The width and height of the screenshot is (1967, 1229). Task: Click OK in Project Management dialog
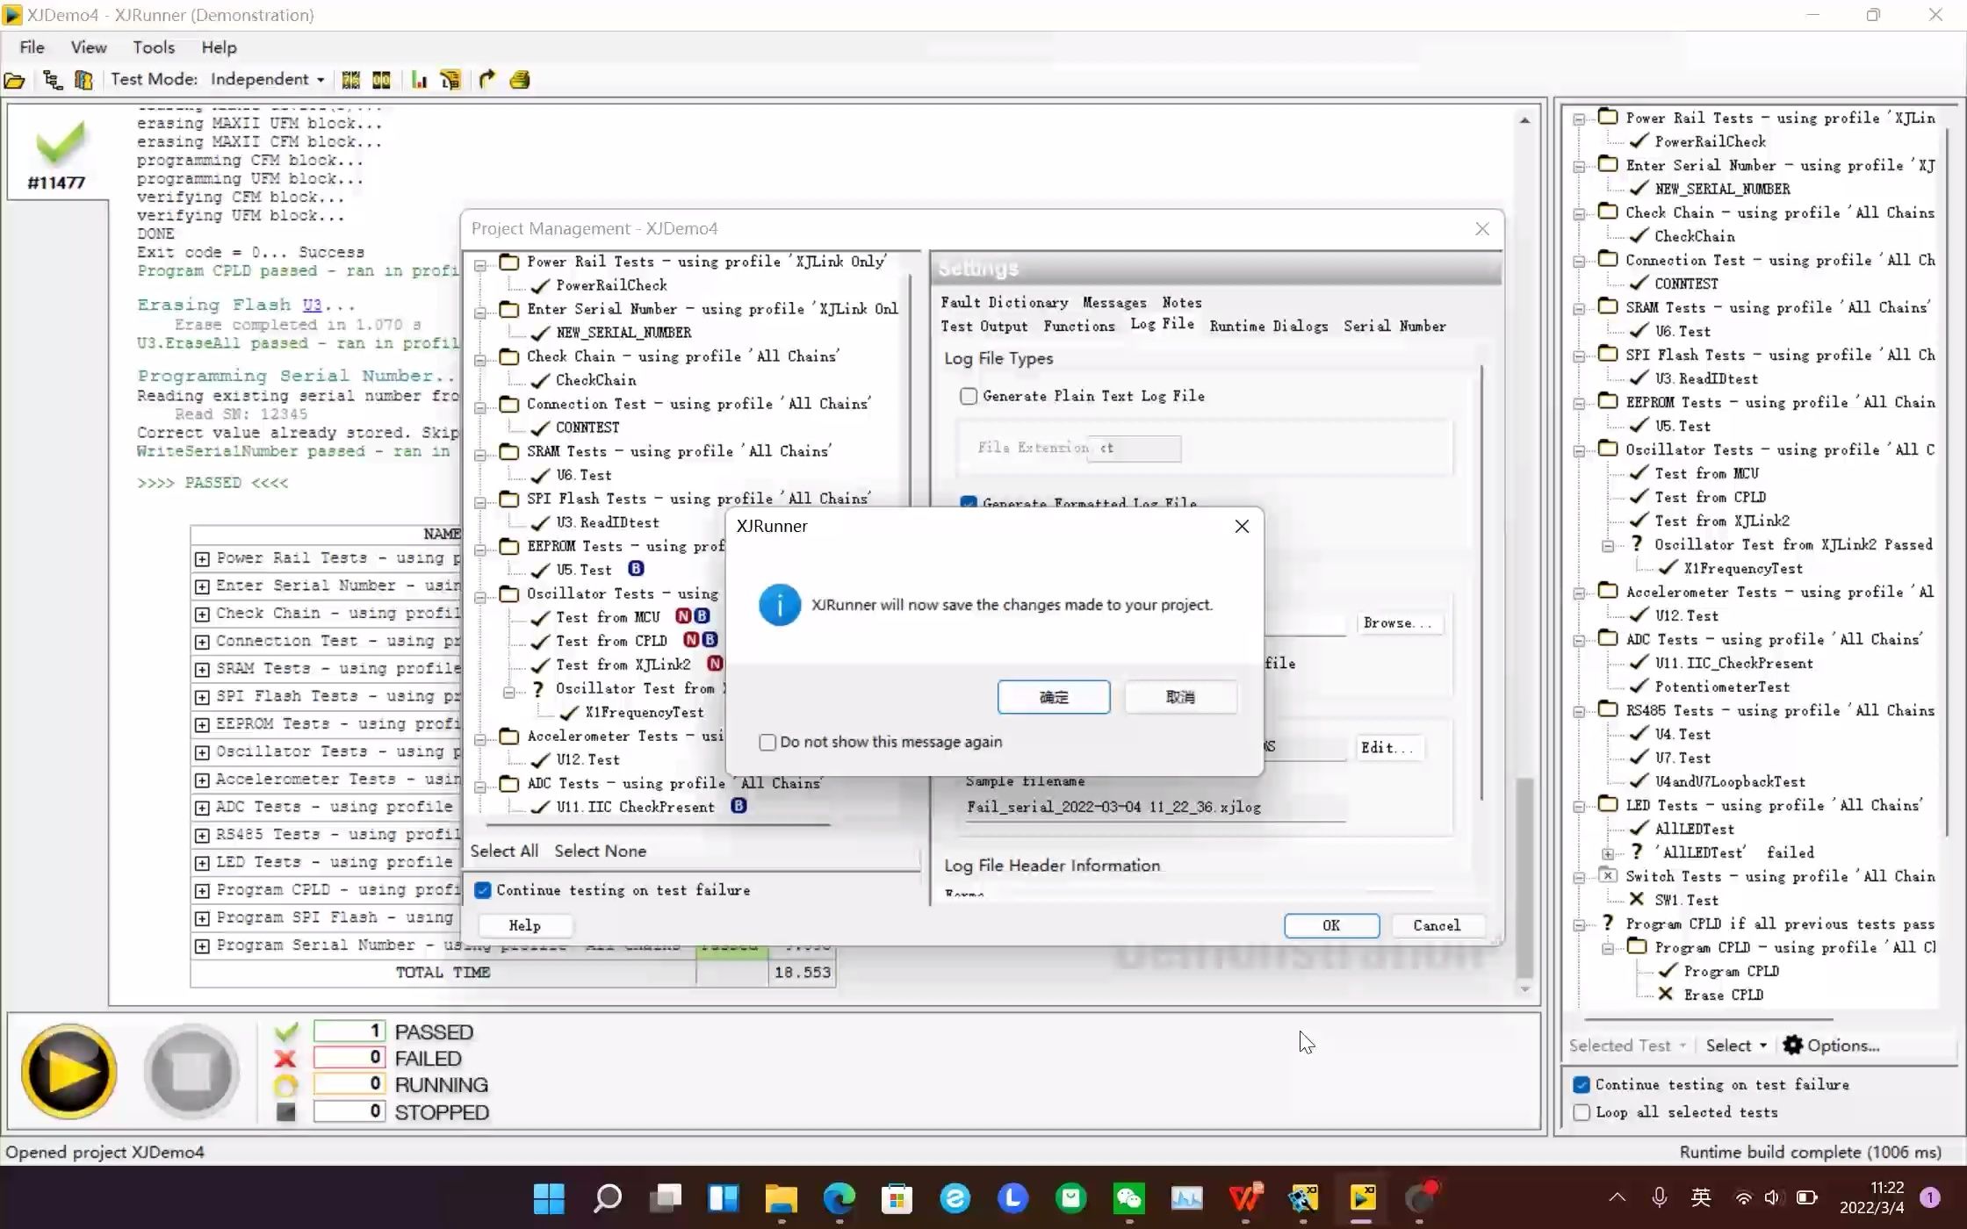point(1331,925)
